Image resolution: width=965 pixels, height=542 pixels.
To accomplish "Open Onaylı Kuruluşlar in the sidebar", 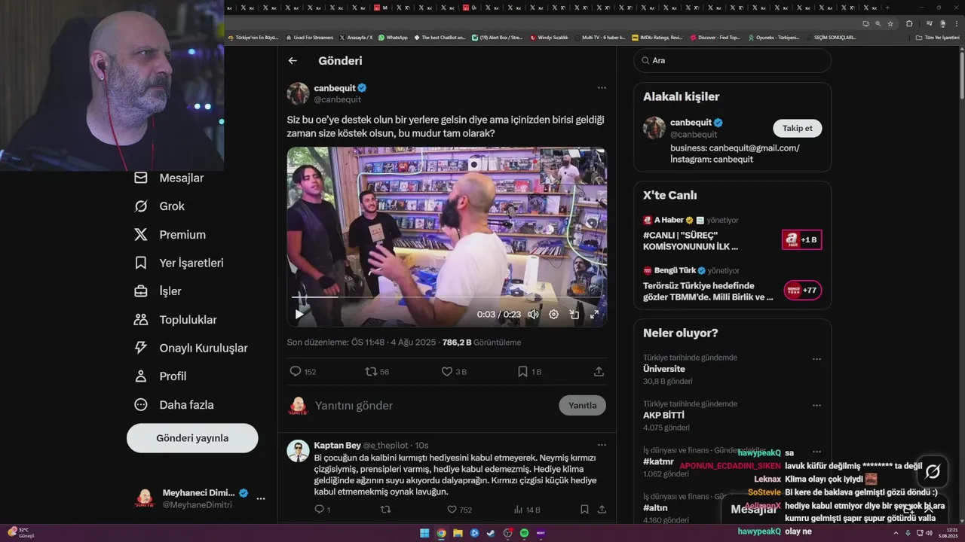I will pos(191,348).
